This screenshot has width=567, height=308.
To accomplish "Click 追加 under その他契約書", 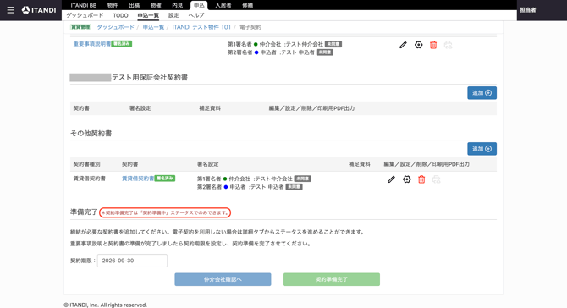I will point(482,149).
